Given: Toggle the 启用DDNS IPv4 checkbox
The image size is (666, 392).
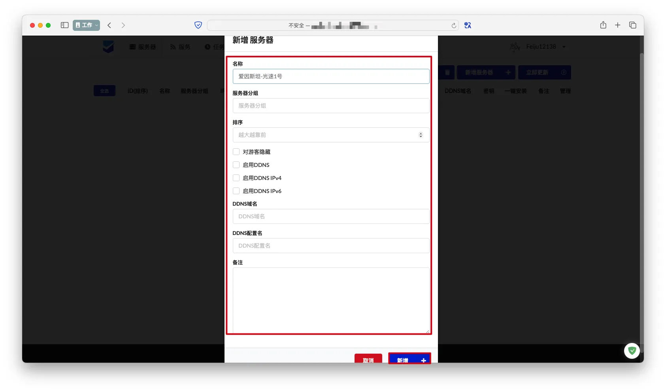Looking at the screenshot, I should pyautogui.click(x=236, y=178).
